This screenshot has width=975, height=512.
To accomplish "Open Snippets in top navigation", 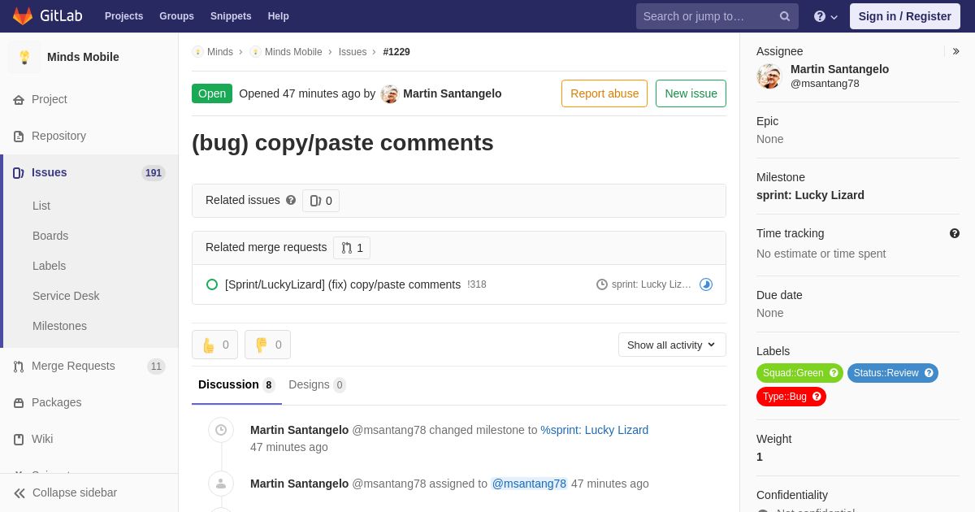I will coord(231,16).
